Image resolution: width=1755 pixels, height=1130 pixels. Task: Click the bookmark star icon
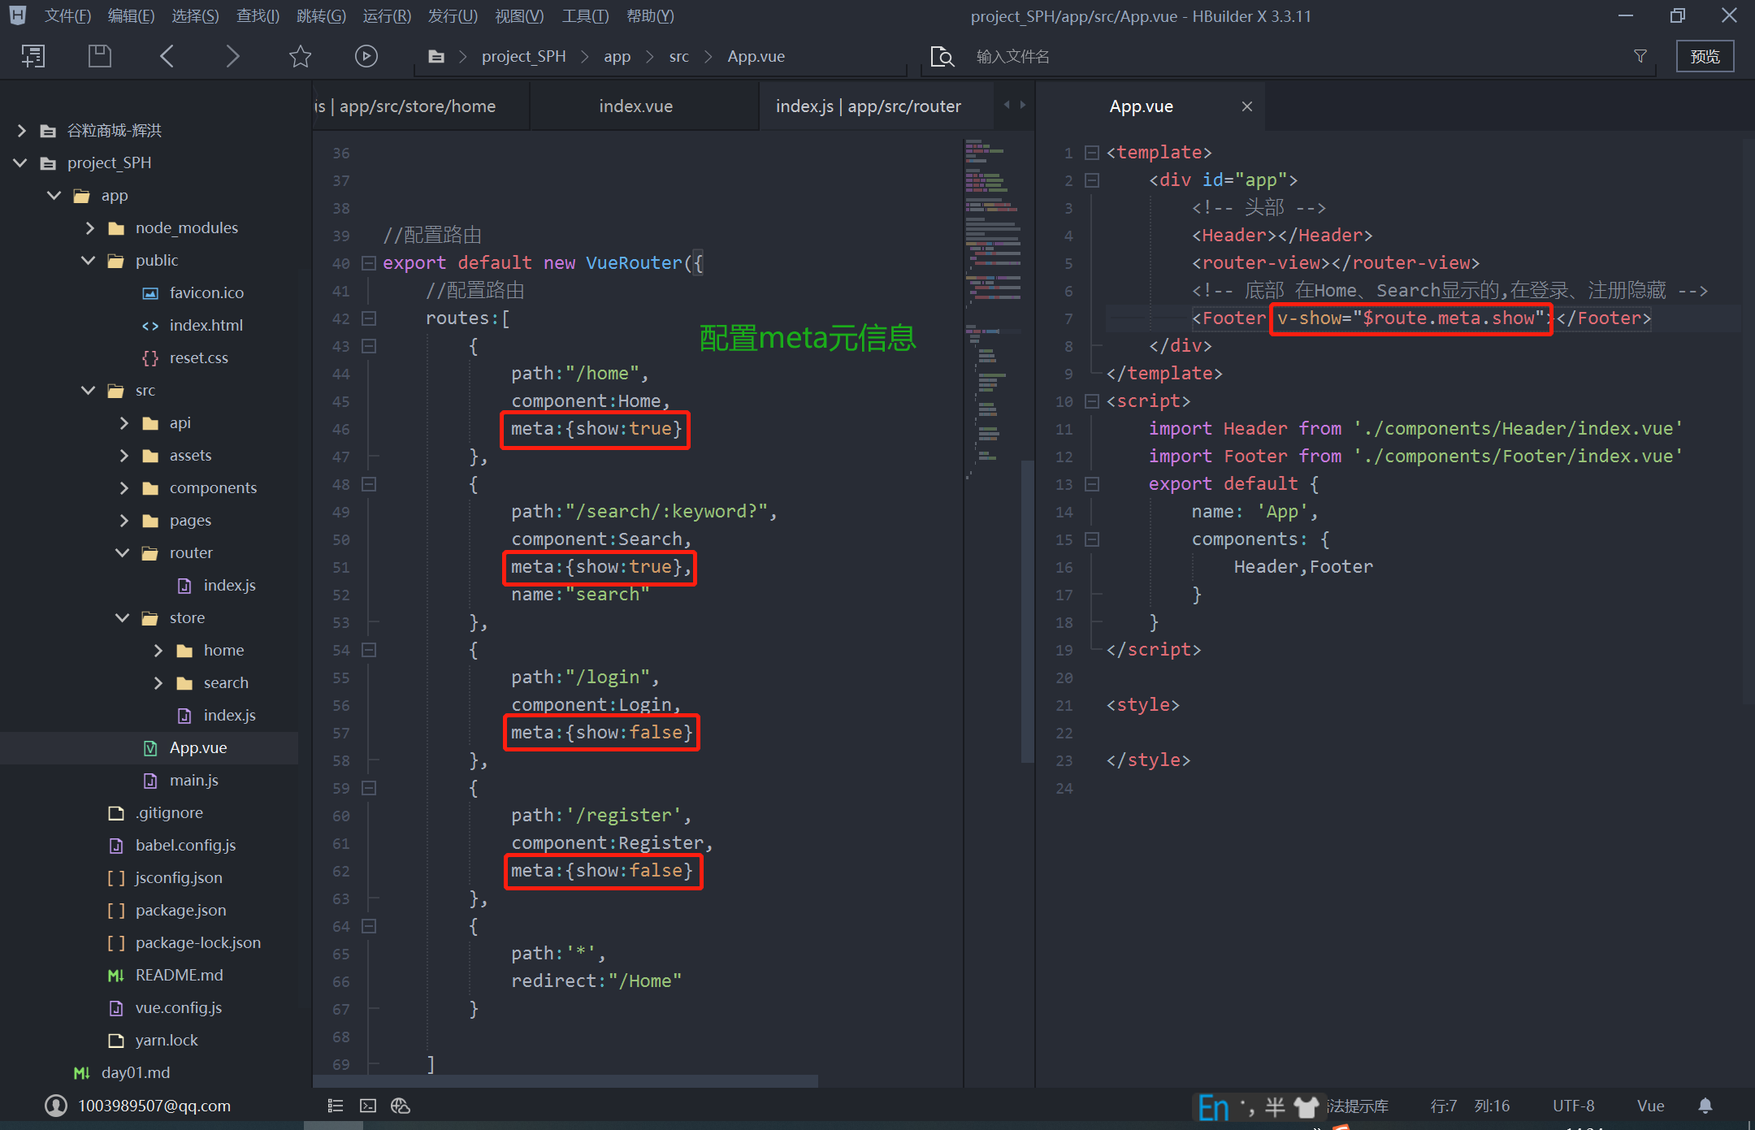[x=300, y=56]
